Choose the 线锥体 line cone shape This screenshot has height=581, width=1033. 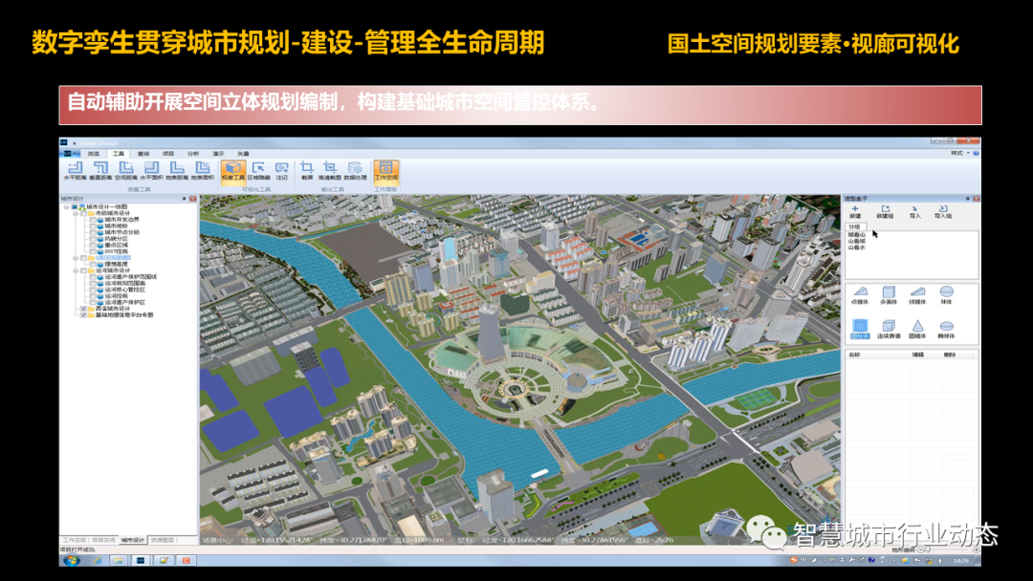pos(917,295)
